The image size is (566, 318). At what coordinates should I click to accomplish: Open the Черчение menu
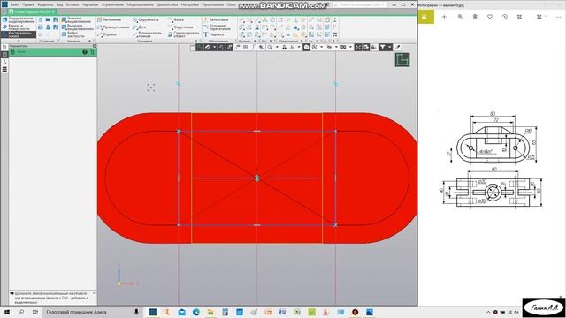pos(90,4)
